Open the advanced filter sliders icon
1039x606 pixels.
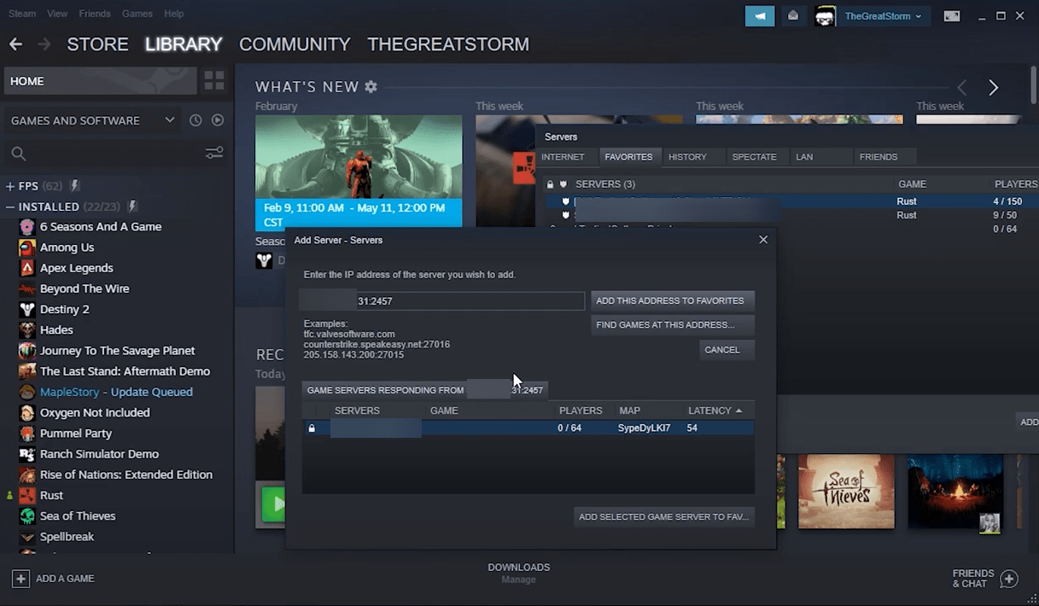tap(214, 153)
